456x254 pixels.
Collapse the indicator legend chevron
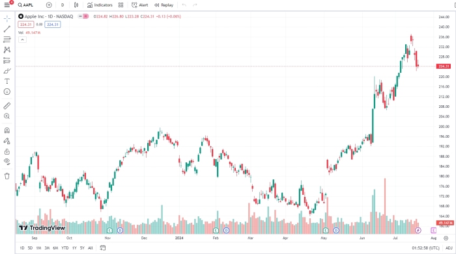[22, 40]
